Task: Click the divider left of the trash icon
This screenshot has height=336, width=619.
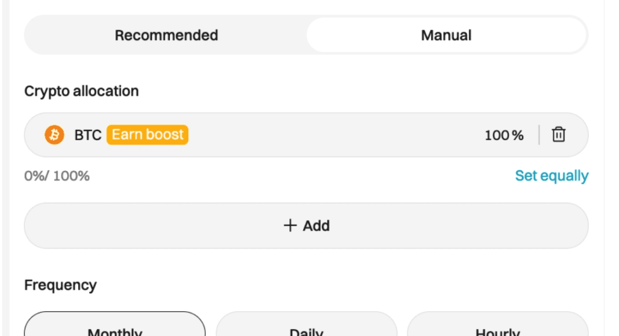Action: [x=539, y=135]
